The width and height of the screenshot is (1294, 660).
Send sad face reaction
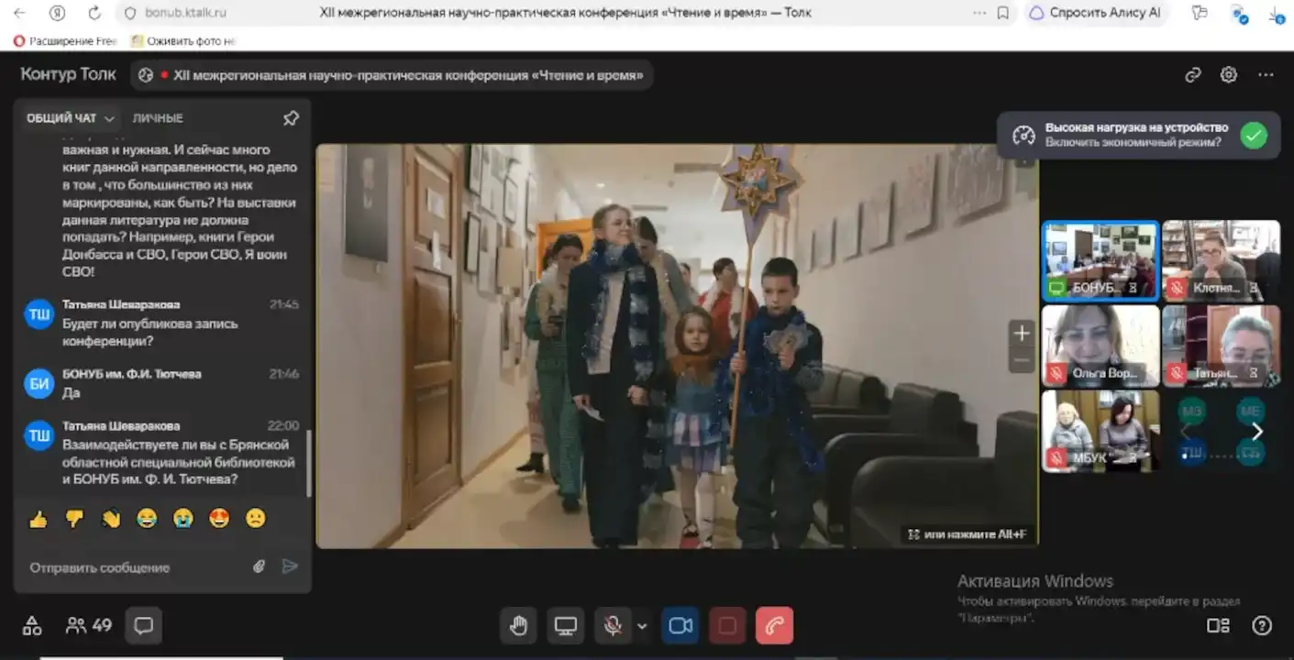click(x=256, y=519)
